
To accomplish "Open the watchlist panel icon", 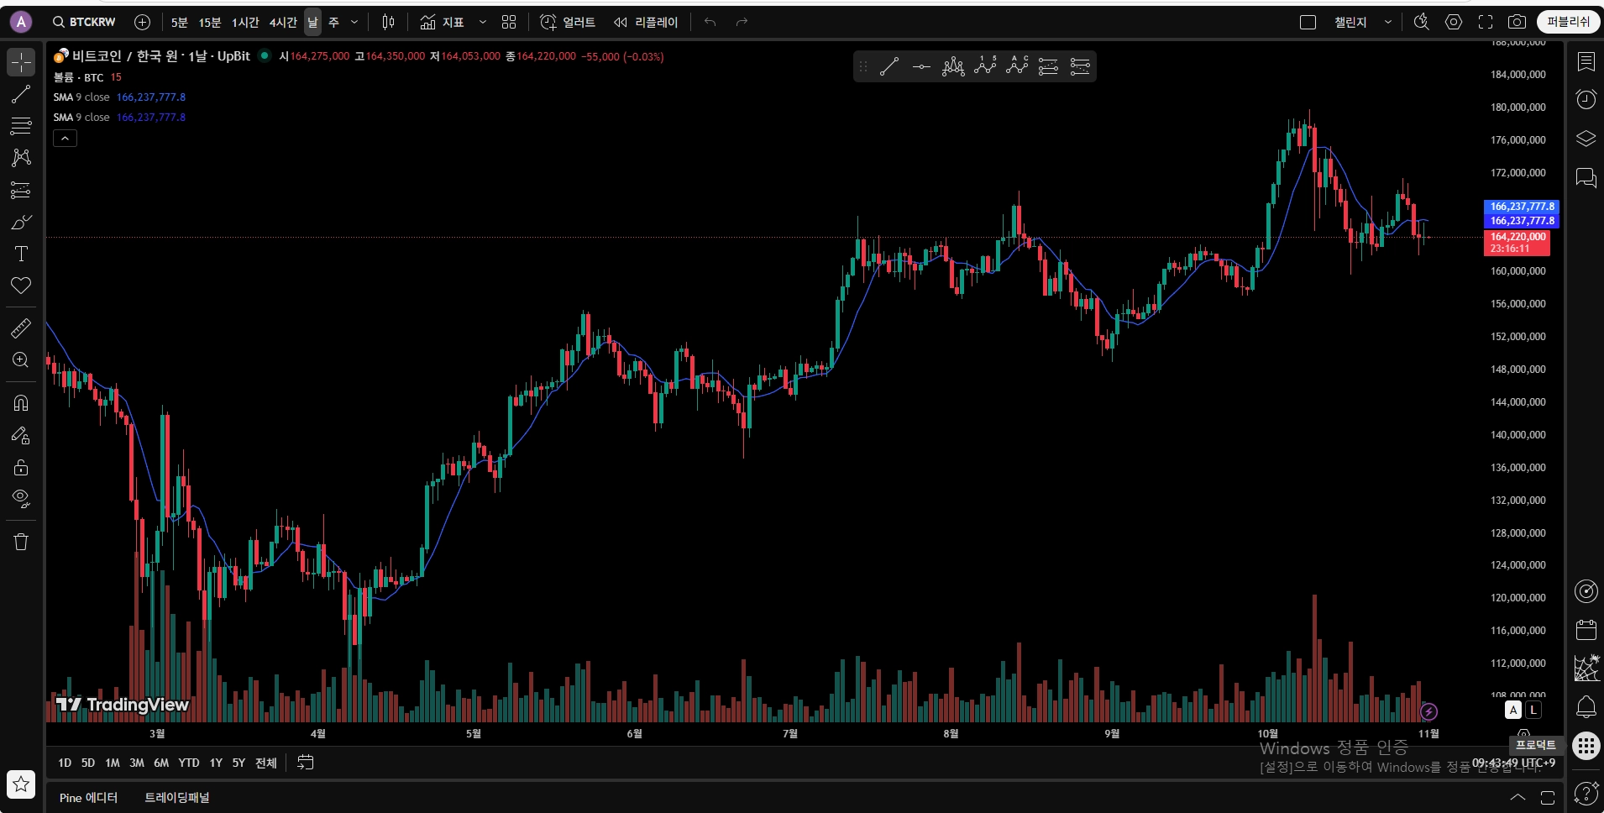I will [x=1586, y=61].
